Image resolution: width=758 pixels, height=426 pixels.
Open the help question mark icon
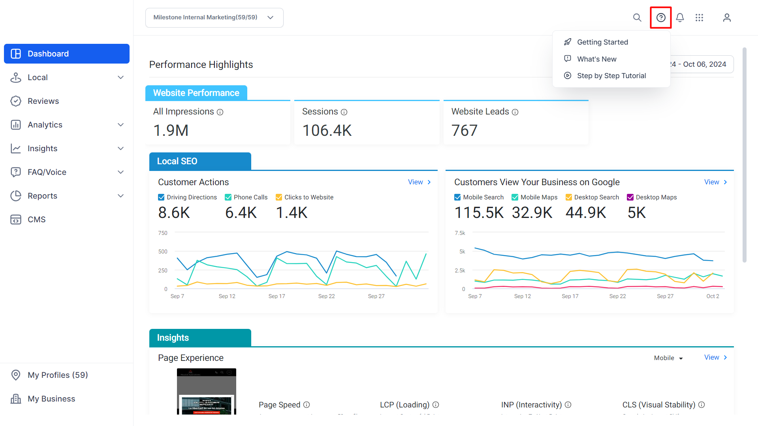(x=661, y=17)
